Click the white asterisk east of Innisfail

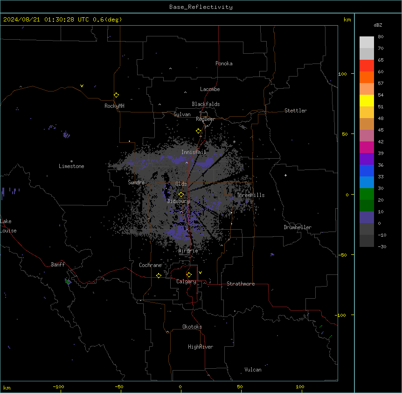click(x=234, y=142)
